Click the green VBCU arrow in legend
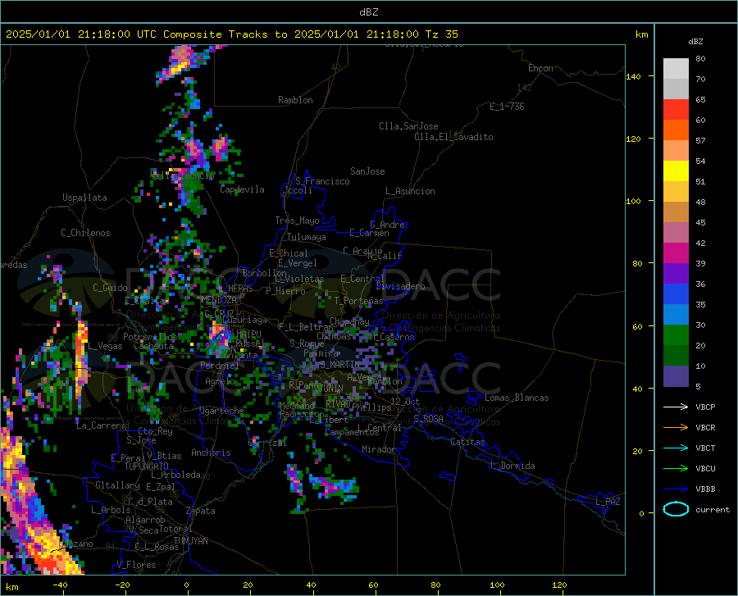 [x=676, y=469]
